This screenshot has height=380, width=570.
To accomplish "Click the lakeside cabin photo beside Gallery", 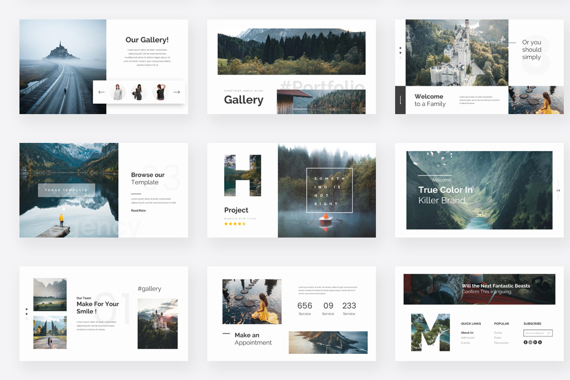I will tap(321, 102).
